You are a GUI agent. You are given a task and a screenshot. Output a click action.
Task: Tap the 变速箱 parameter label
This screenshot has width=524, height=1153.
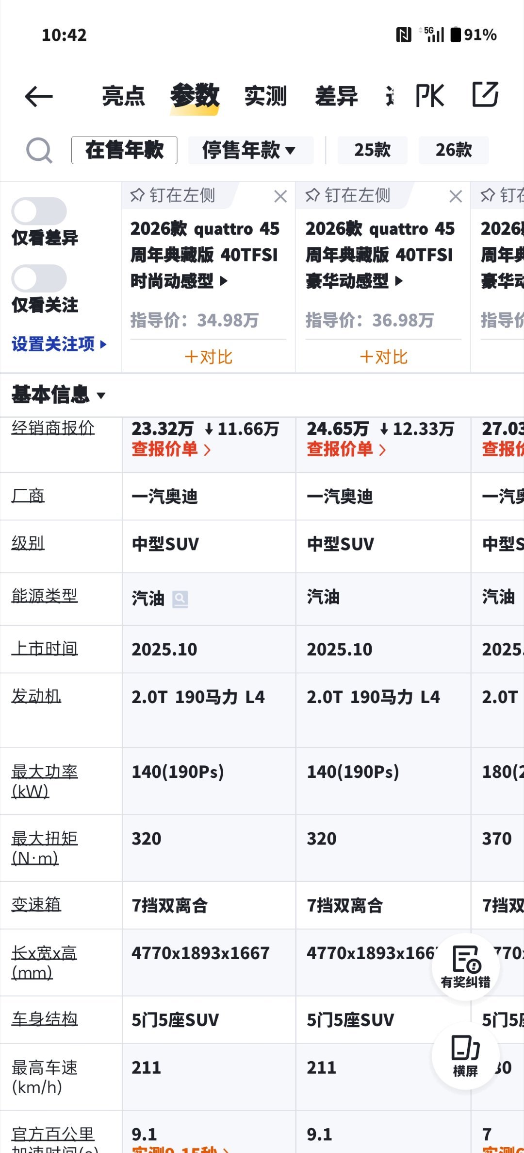[x=36, y=904]
